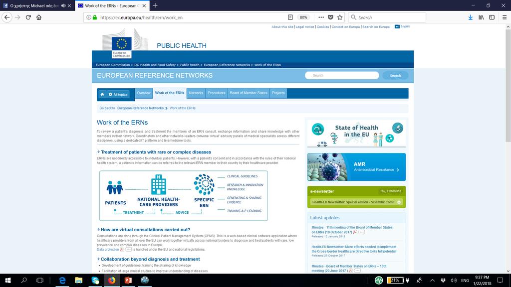Image resolution: width=511 pixels, height=287 pixels.
Task: Open the Firefox home page icon
Action: click(x=39, y=17)
